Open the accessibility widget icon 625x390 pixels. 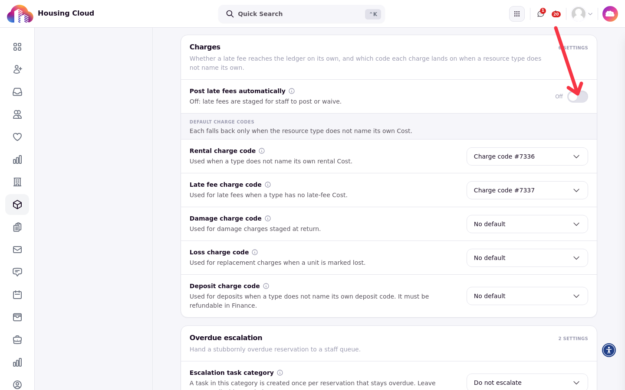coord(609,350)
